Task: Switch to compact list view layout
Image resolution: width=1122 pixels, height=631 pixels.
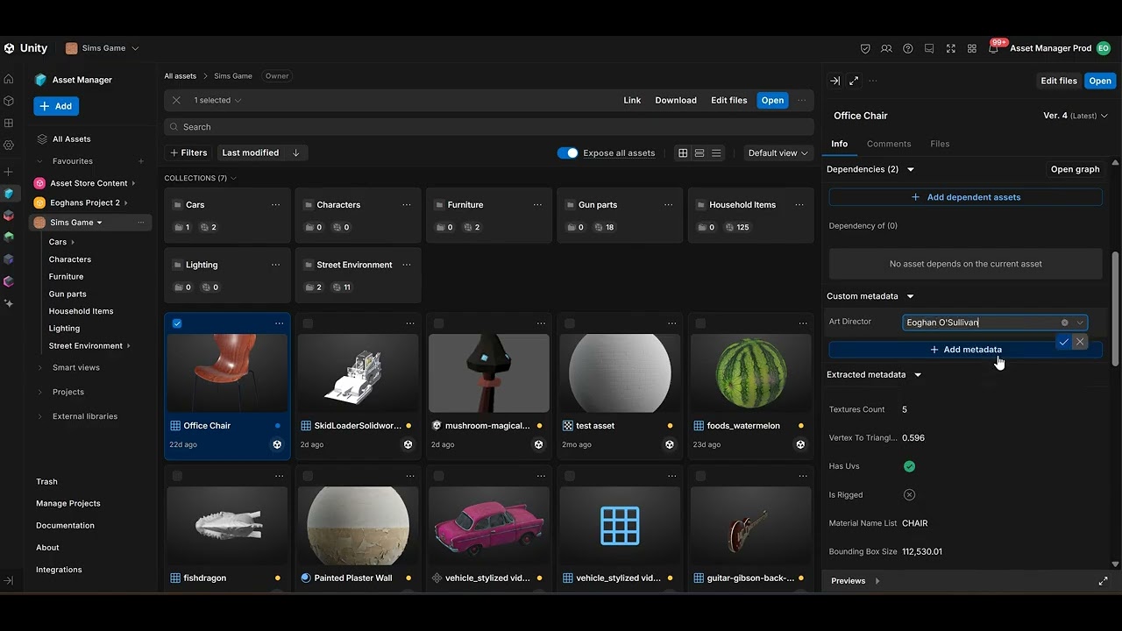Action: coord(699,152)
